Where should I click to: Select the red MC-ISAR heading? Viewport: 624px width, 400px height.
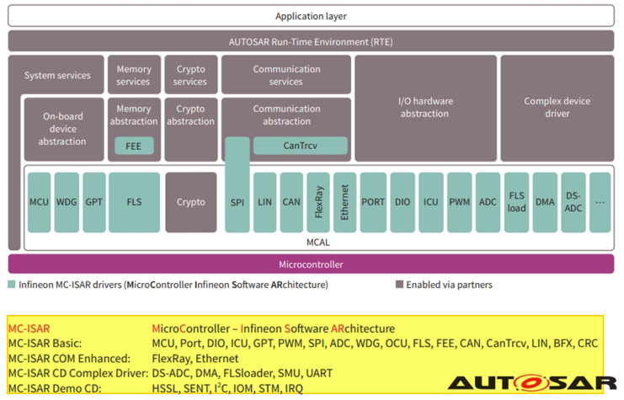click(x=29, y=328)
